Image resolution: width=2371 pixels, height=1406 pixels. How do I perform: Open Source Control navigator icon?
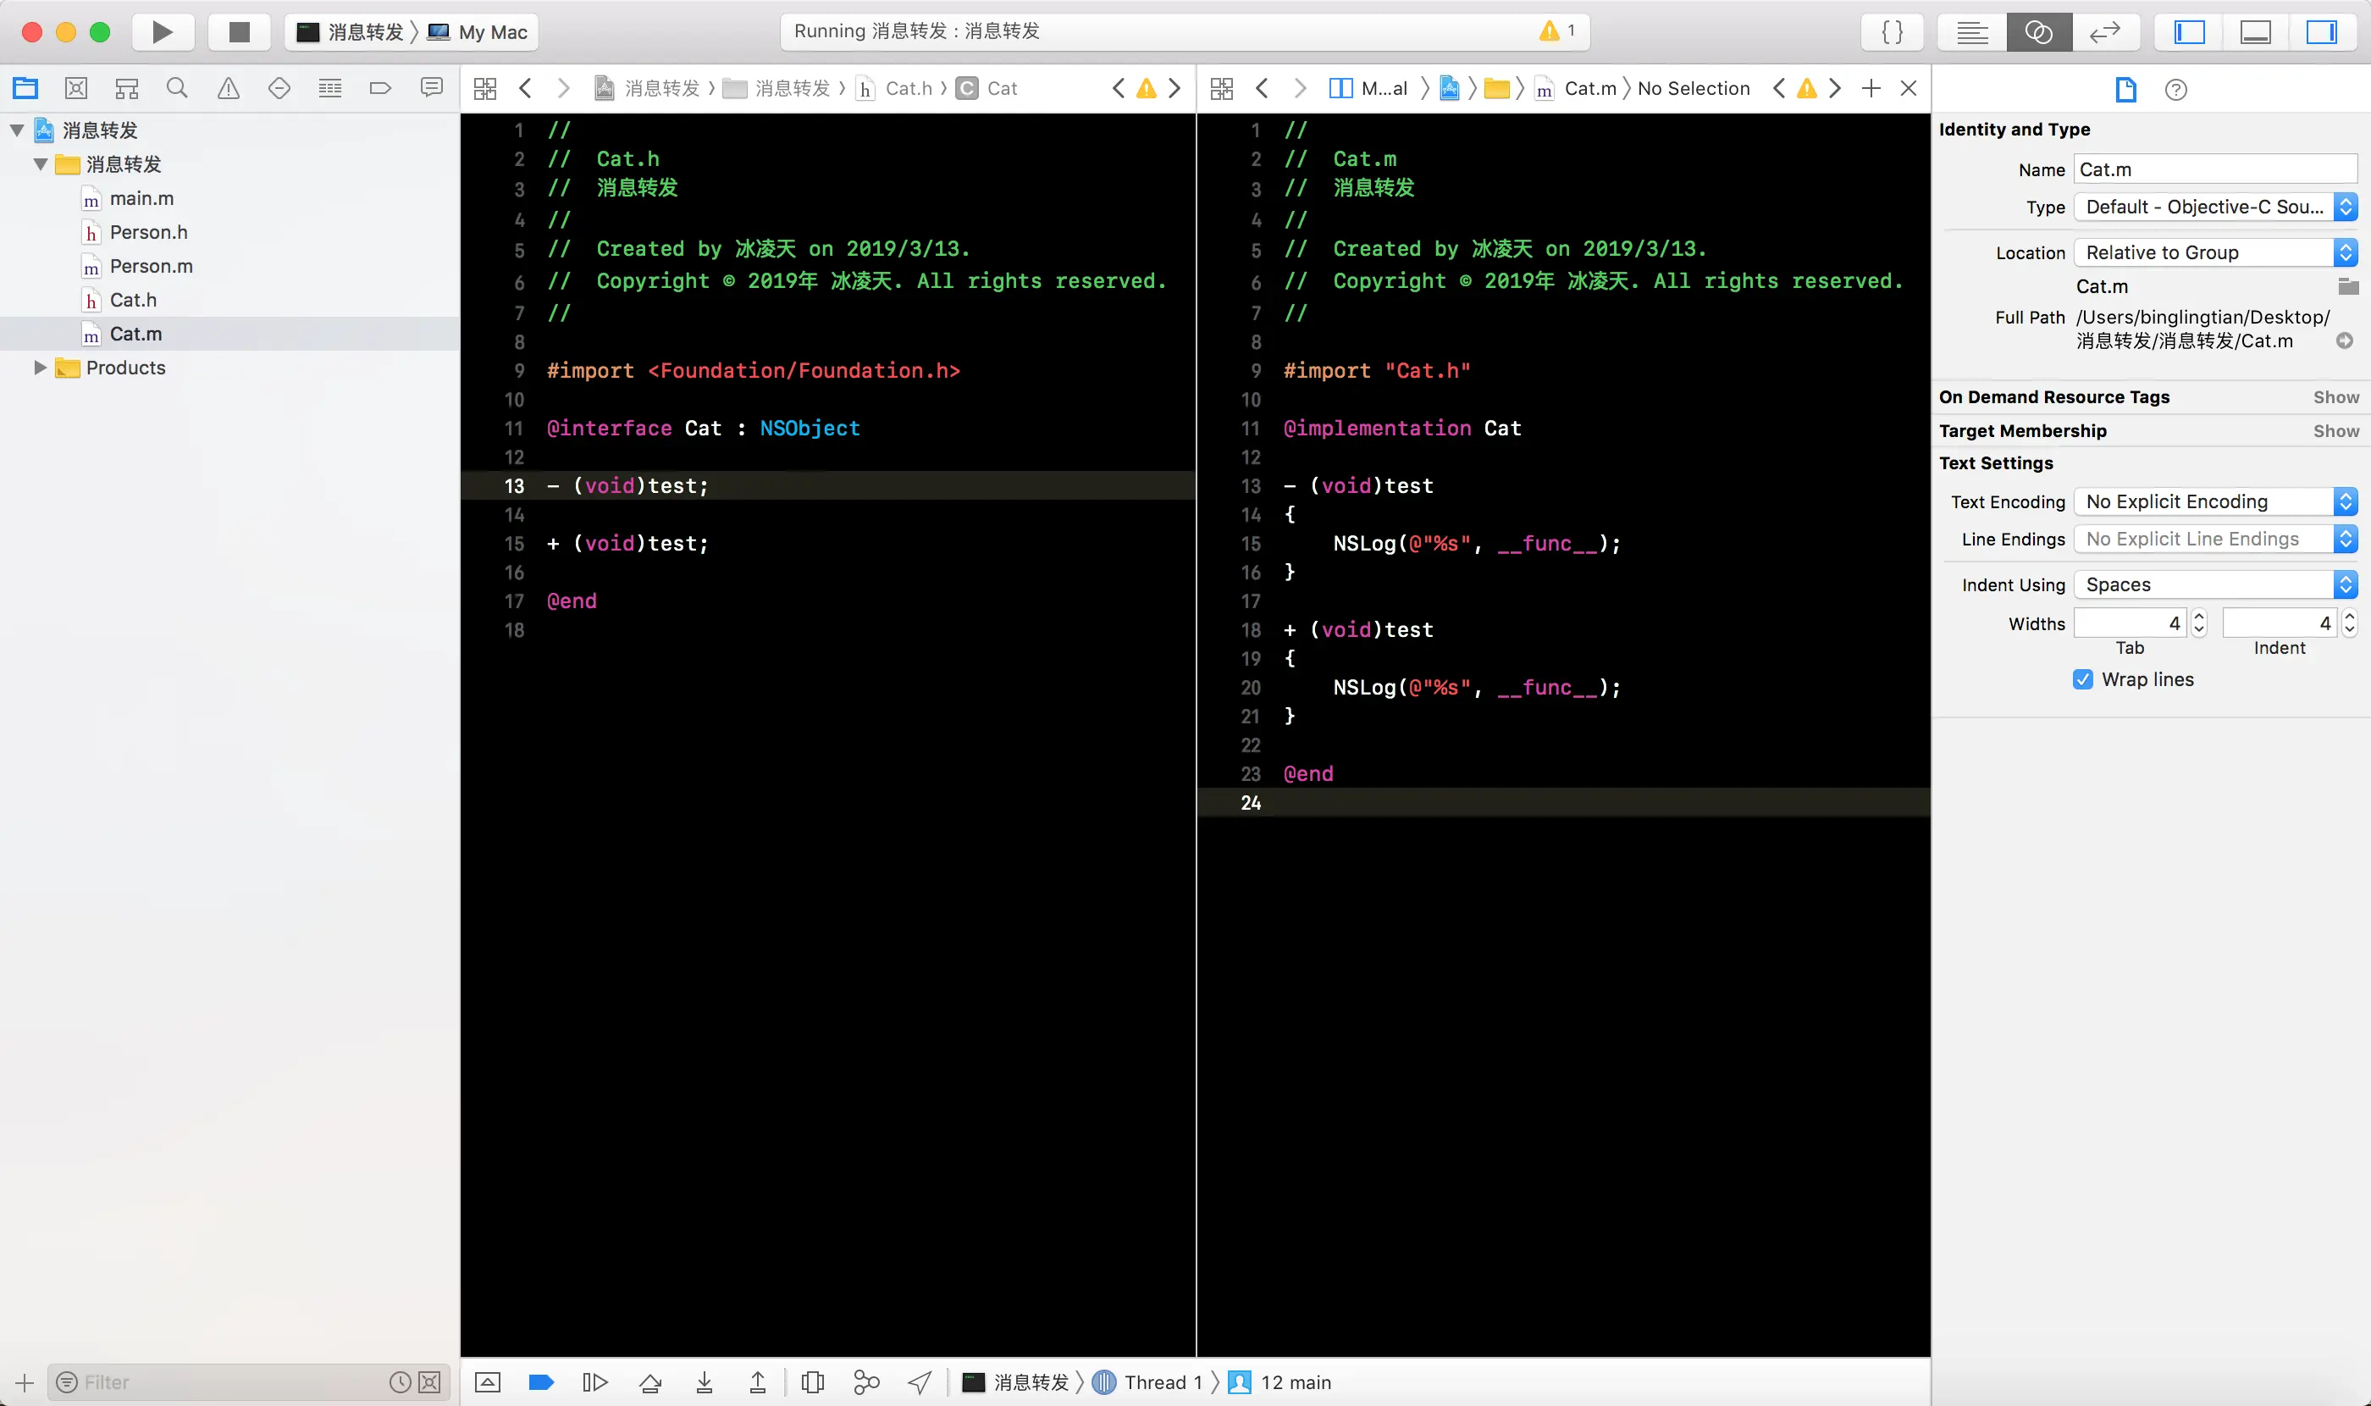[75, 88]
